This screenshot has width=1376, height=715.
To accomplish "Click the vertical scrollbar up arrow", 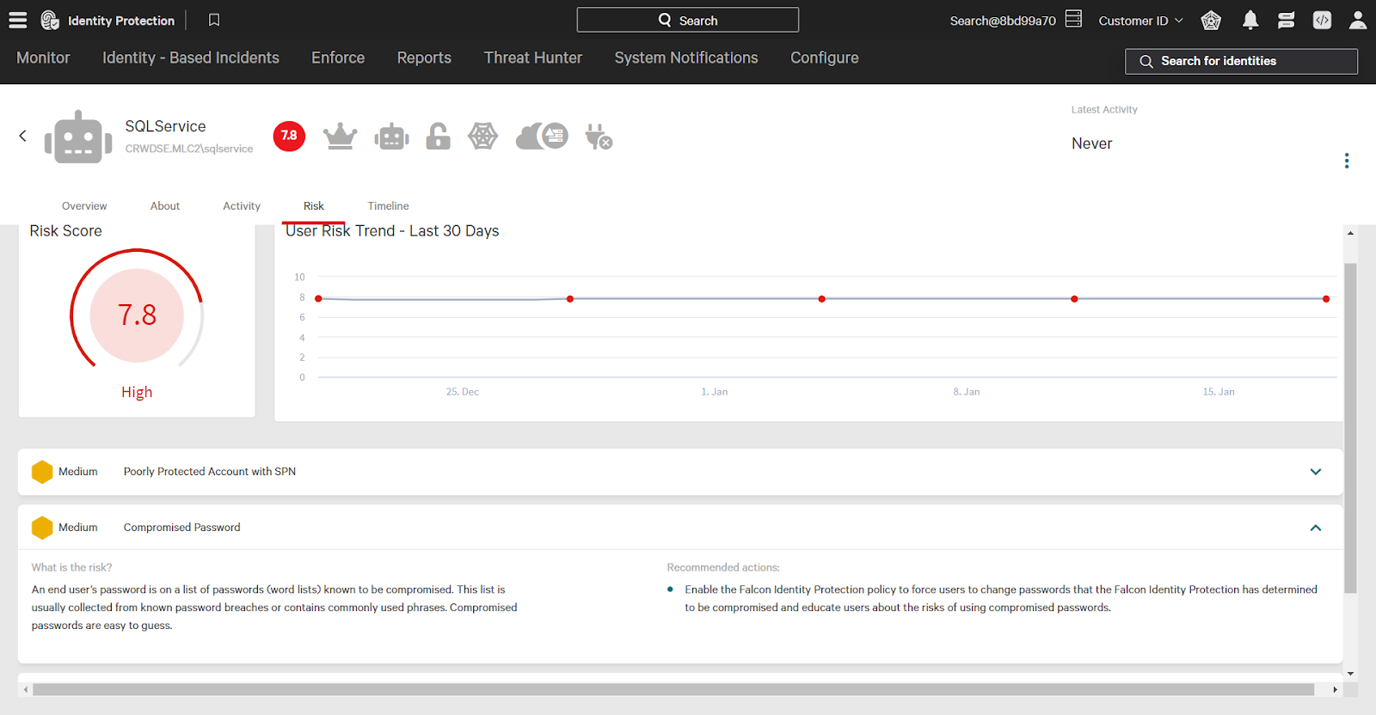I will pos(1350,233).
